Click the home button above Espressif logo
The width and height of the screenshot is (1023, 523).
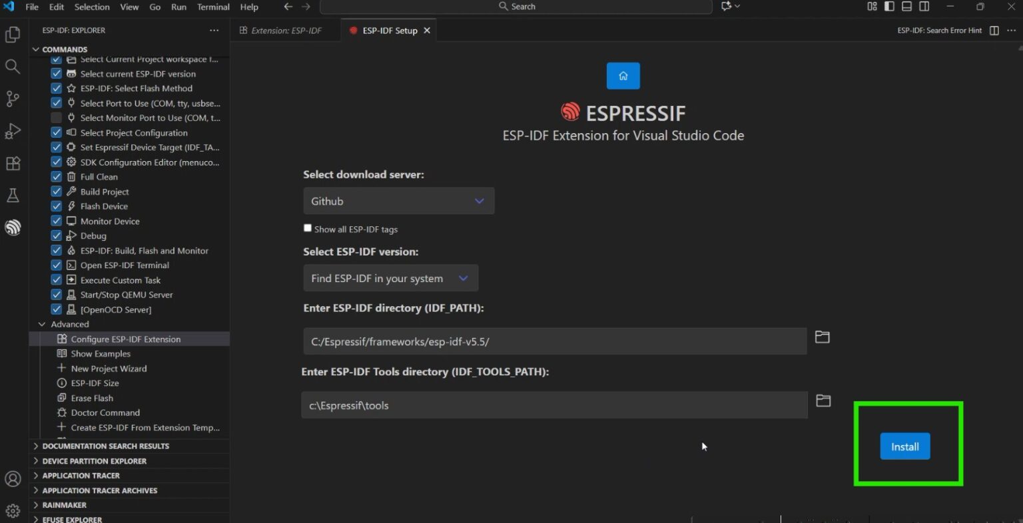(x=623, y=76)
